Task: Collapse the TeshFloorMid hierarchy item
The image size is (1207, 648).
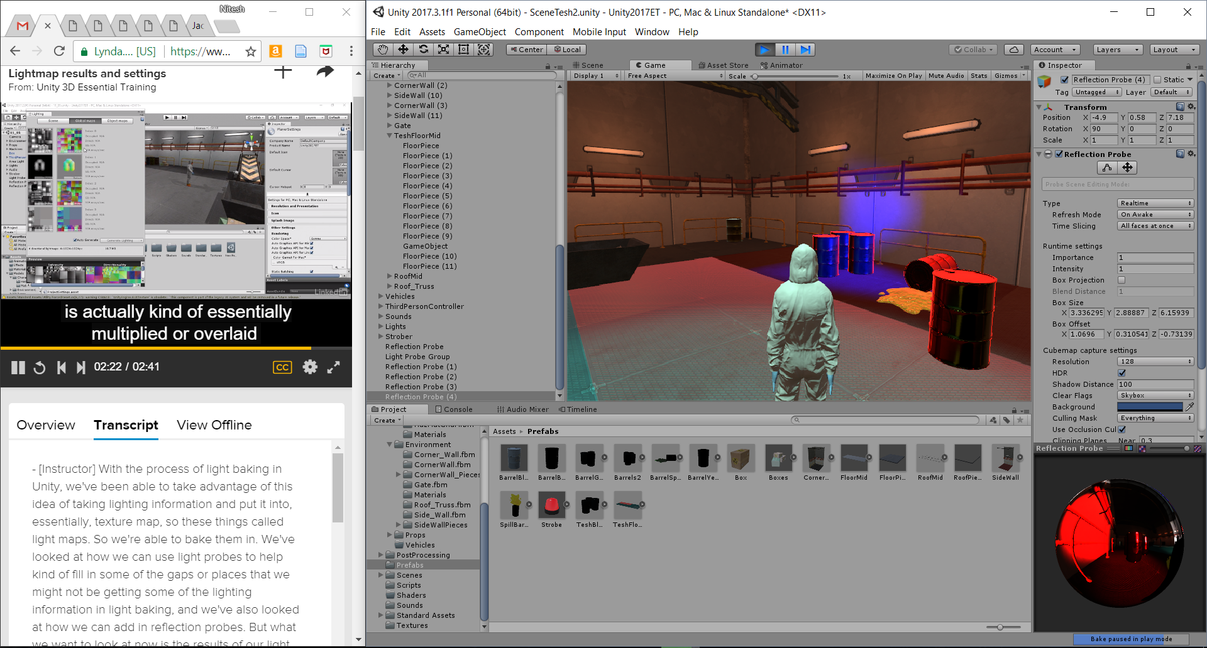Action: [x=389, y=136]
